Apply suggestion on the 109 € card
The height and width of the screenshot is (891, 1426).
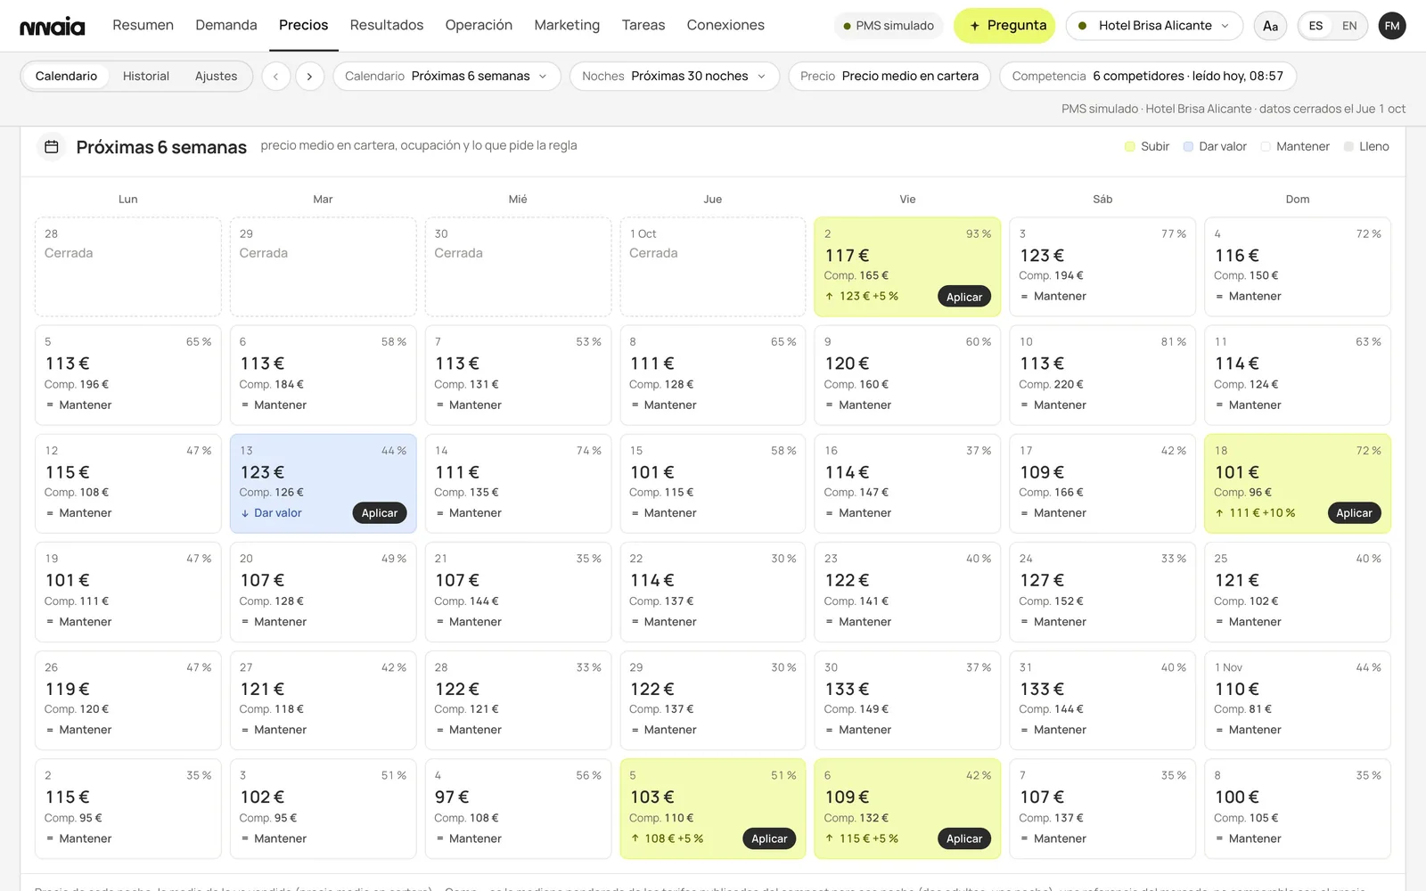point(964,838)
